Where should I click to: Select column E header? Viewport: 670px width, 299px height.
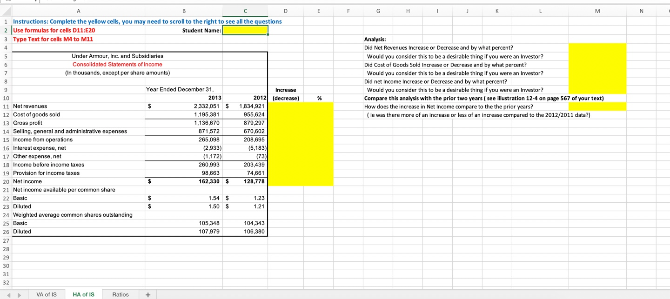coord(319,11)
